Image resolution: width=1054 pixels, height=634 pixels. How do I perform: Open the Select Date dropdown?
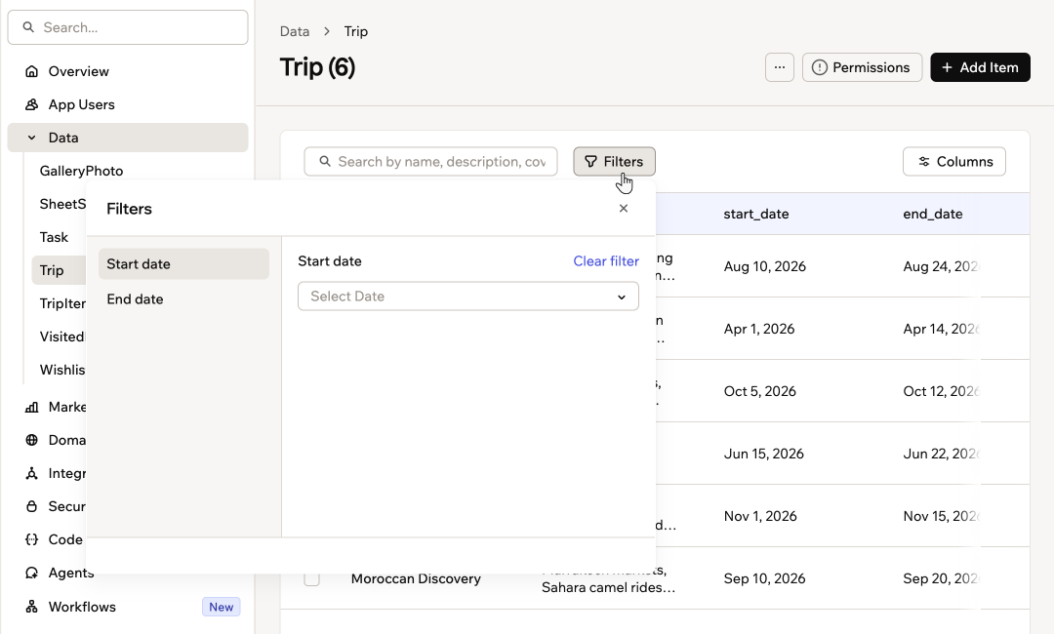467,297
